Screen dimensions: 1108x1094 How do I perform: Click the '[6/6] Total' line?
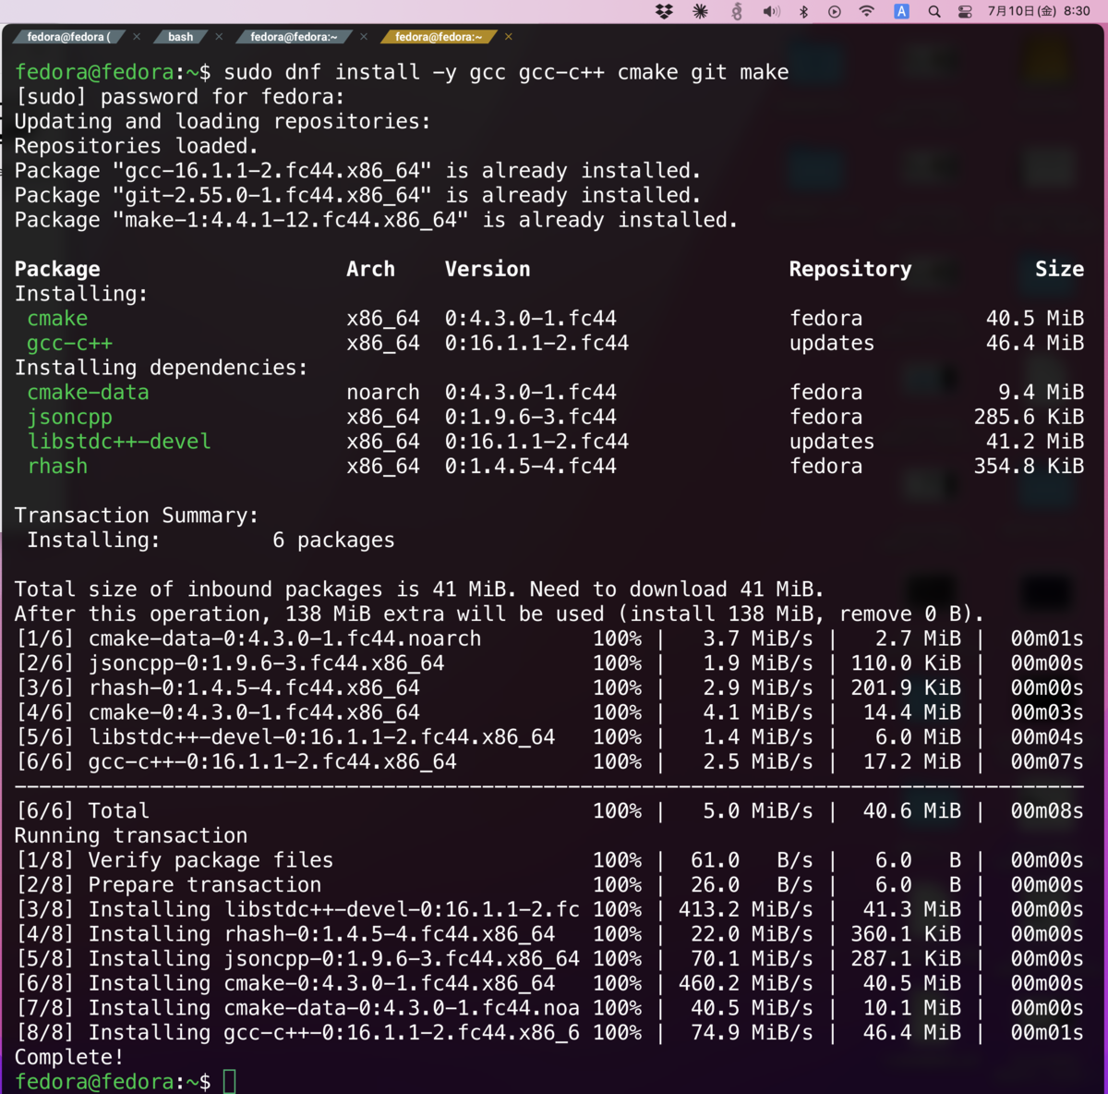pyautogui.click(x=549, y=811)
